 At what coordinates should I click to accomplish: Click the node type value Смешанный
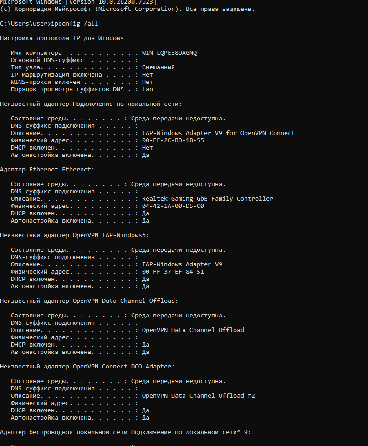(x=158, y=67)
